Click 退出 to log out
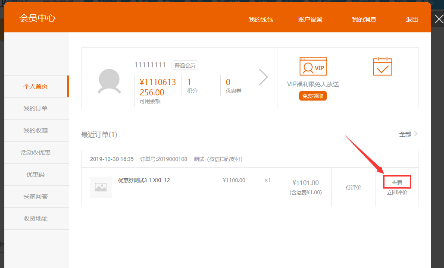 tap(412, 19)
